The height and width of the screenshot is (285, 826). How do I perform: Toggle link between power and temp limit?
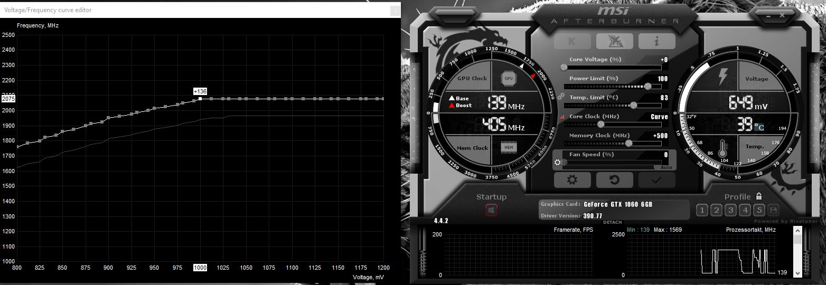(561, 97)
